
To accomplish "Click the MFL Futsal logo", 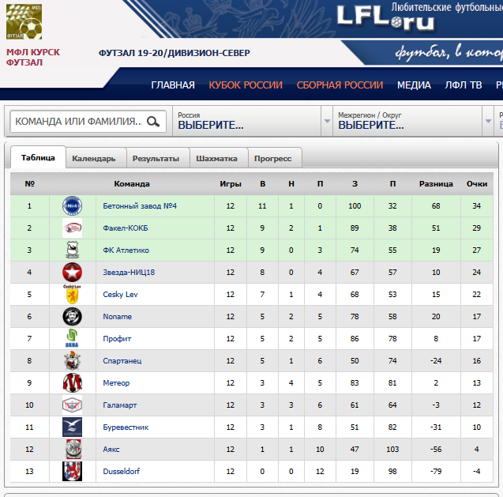I will coord(23,21).
